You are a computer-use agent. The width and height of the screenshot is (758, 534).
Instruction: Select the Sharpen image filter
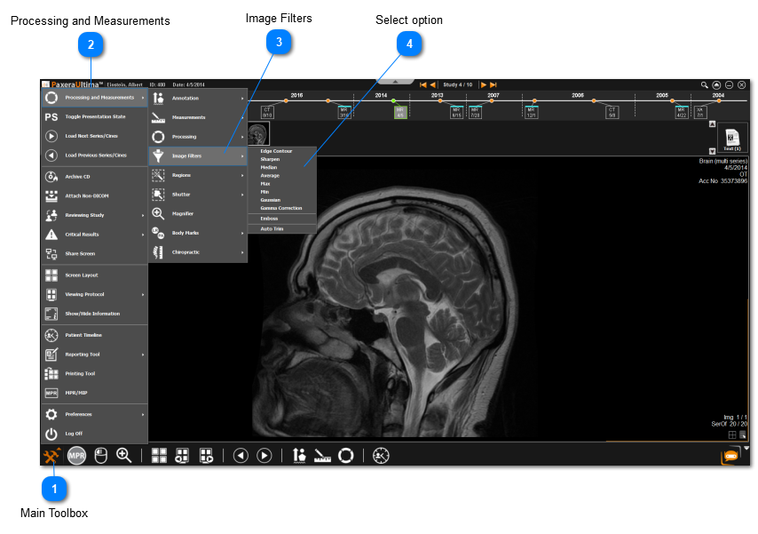tap(270, 159)
